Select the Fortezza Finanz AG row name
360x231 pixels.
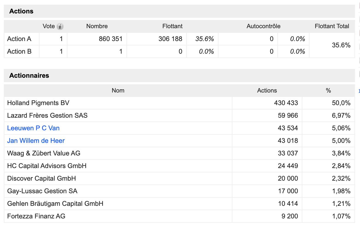(36, 216)
